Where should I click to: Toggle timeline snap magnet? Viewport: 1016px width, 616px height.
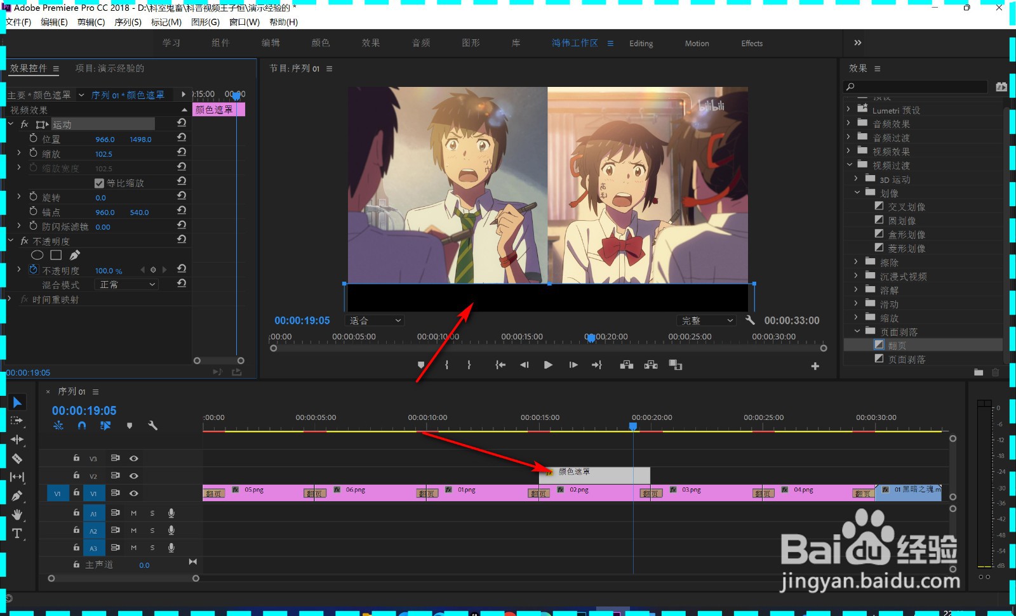pyautogui.click(x=82, y=426)
